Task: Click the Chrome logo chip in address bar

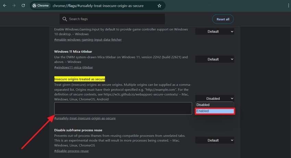Action: pyautogui.click(x=40, y=6)
